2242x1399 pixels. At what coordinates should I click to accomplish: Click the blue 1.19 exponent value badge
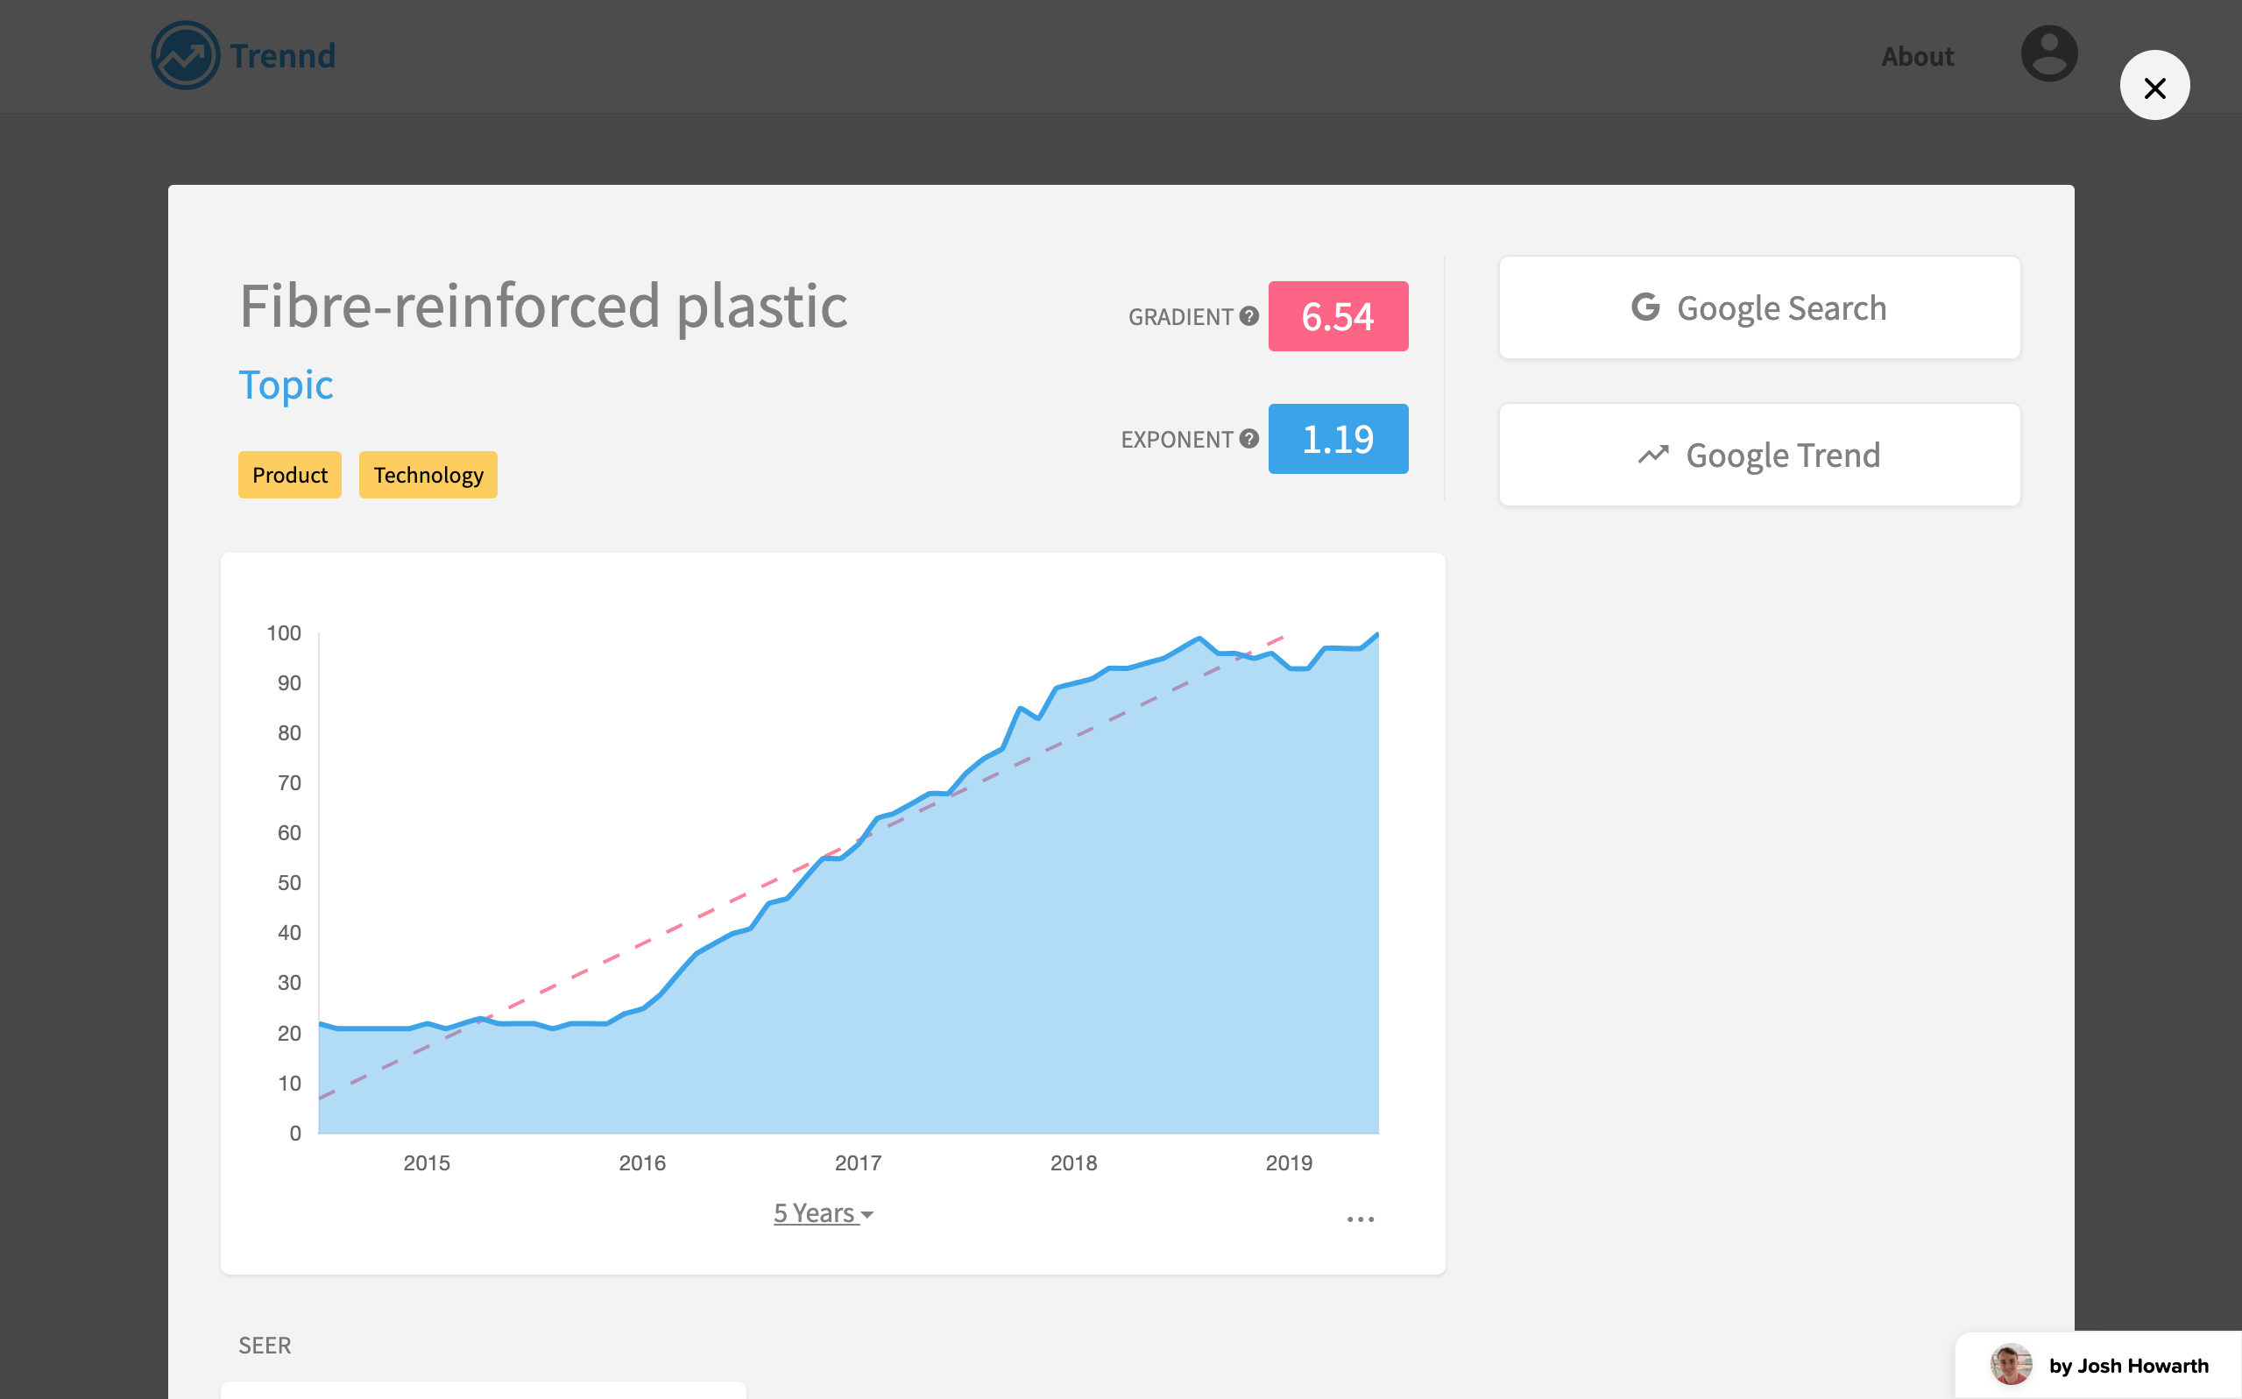click(x=1338, y=439)
